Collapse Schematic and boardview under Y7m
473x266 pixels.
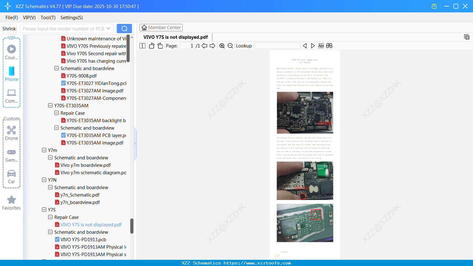coord(50,157)
